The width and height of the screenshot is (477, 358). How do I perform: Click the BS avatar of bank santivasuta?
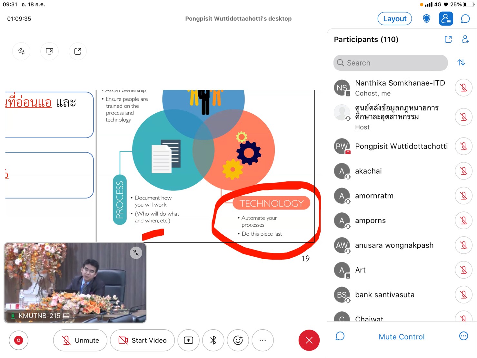point(342,295)
